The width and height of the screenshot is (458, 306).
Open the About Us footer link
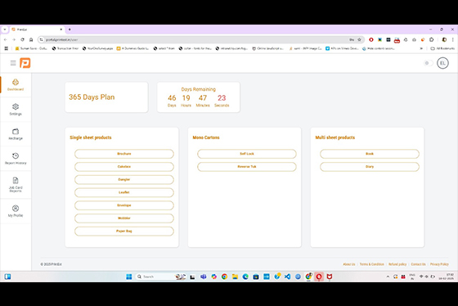(x=349, y=264)
